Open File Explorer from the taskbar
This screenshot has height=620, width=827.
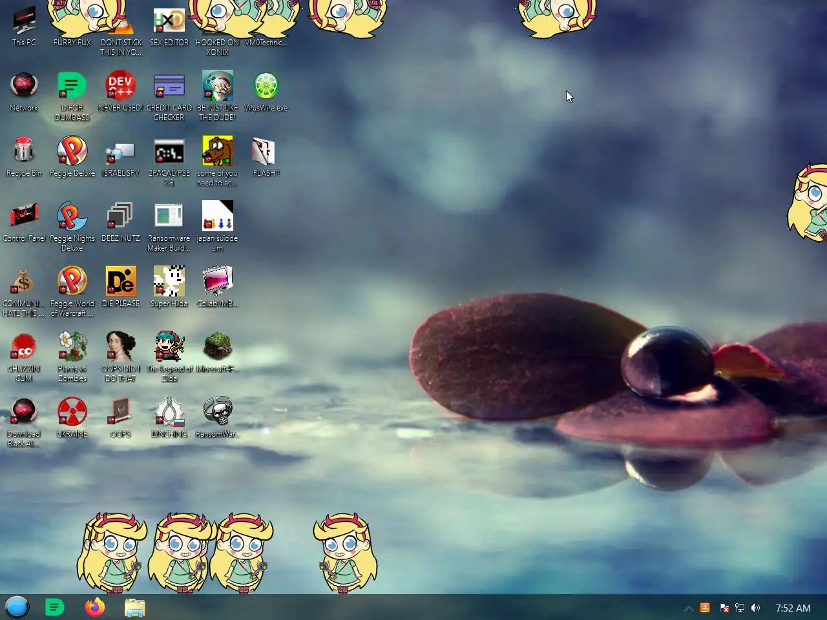(134, 608)
